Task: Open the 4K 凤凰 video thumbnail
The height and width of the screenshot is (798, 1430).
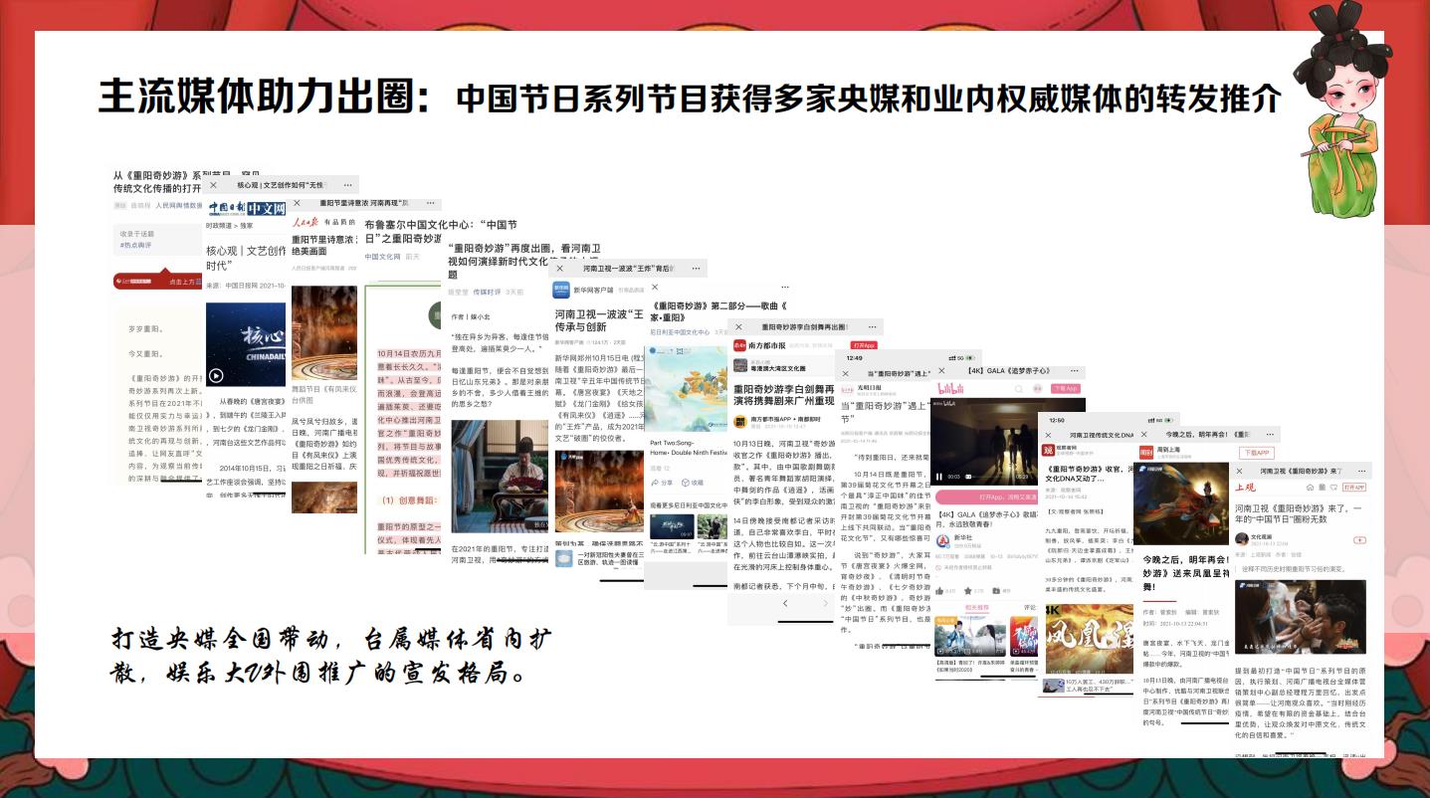Action: (1088, 640)
